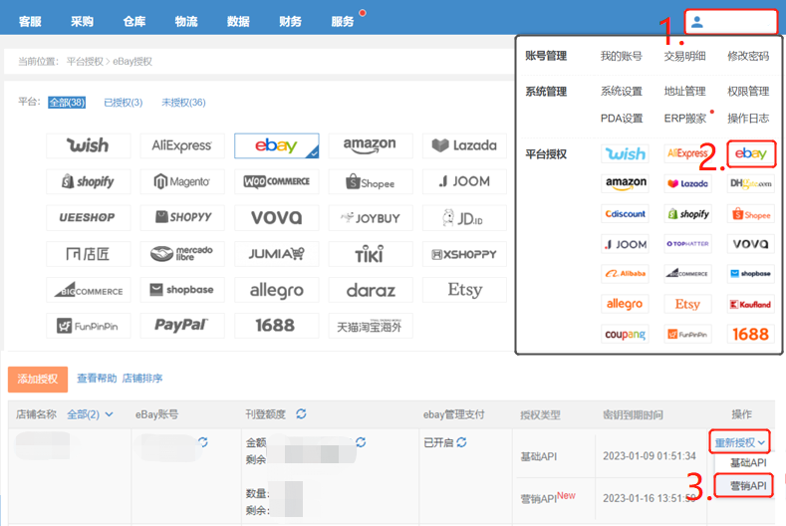Open the 数据 top menu
Screen dimensions: 786x526
point(239,22)
